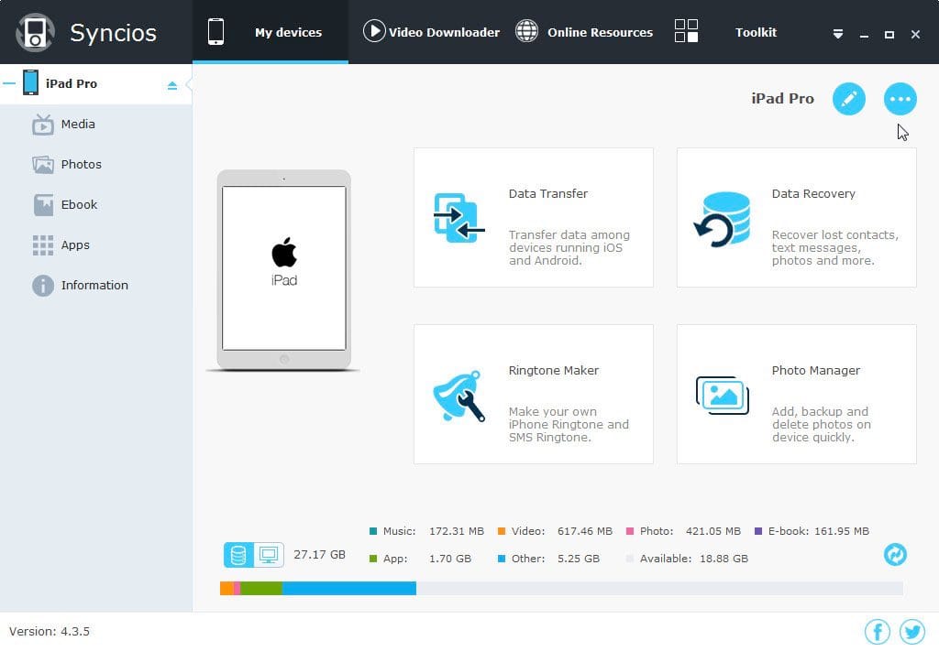Click the Media TV icon

[x=42, y=125]
